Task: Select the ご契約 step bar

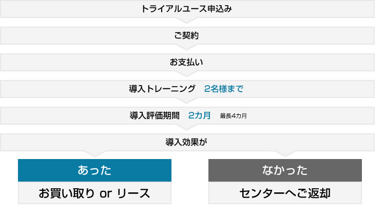Action: [187, 35]
